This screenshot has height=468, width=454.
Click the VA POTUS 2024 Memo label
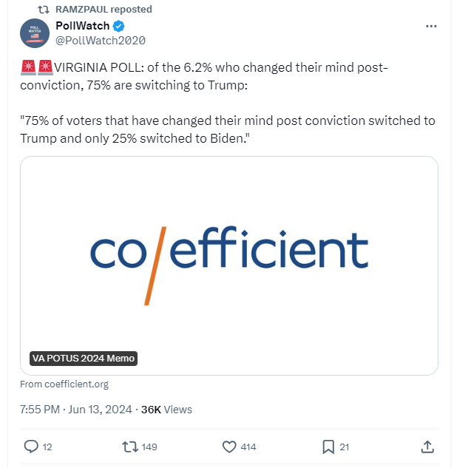click(x=84, y=359)
